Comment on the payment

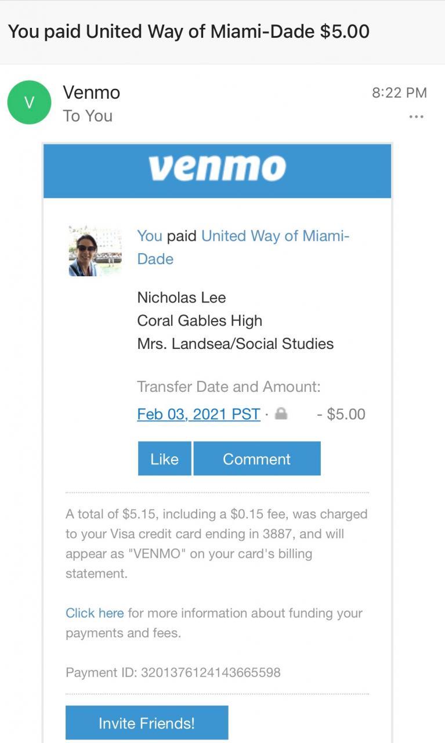coord(256,459)
